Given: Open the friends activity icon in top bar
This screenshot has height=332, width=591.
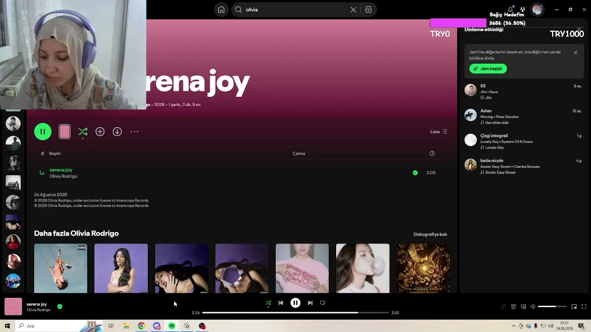Looking at the screenshot, I should [523, 9].
